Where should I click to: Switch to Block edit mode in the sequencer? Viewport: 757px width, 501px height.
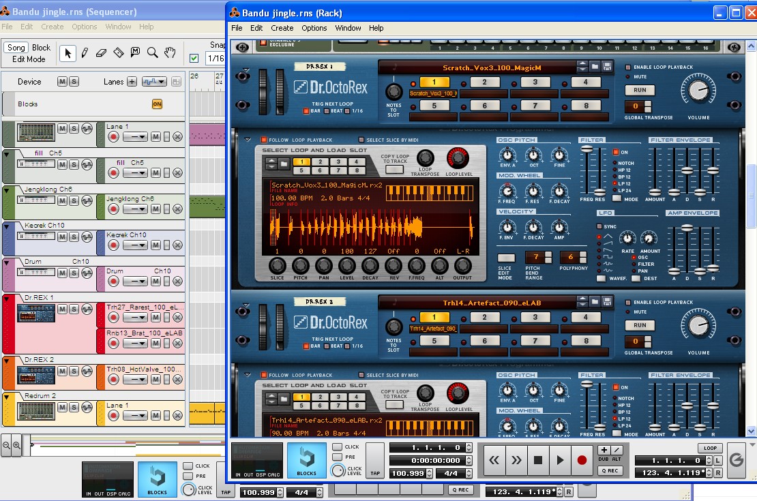click(40, 47)
